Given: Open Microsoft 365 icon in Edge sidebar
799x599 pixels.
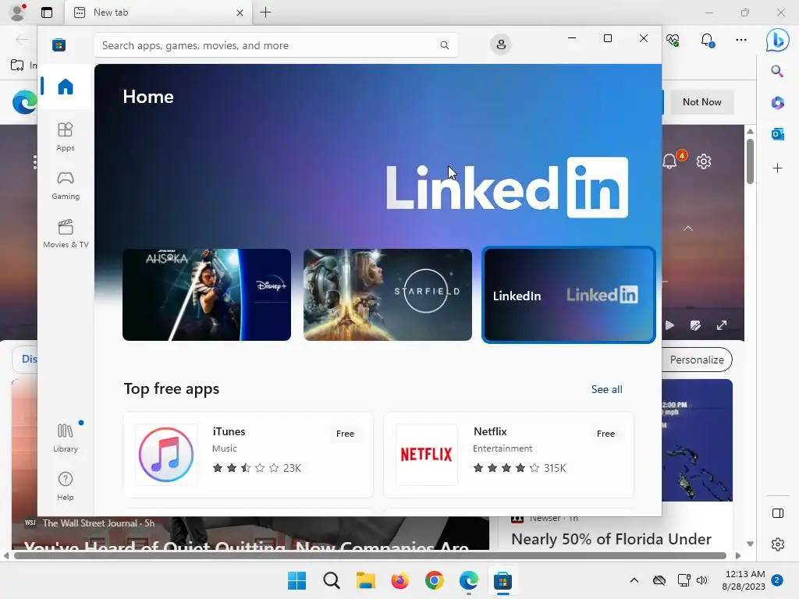Looking at the screenshot, I should 777,103.
